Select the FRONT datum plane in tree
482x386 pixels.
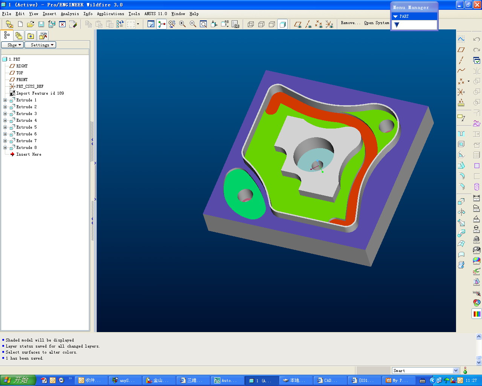pos(22,80)
